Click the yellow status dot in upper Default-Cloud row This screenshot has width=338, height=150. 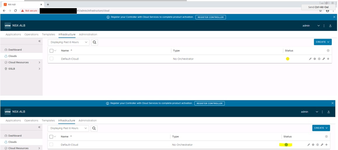tap(288, 59)
